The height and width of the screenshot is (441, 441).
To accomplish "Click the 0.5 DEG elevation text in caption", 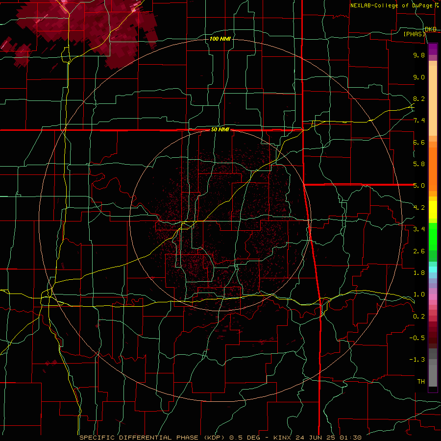I will point(245,438).
